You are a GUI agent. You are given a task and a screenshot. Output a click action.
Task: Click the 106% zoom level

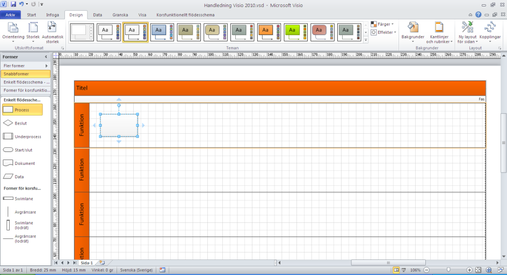click(x=415, y=270)
